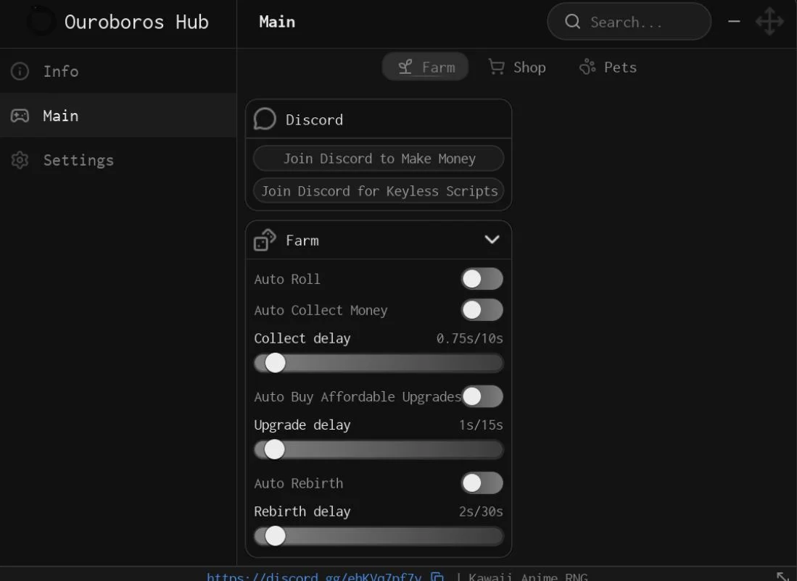Open the Shop tab
Screen dimensions: 797x581
click(x=517, y=67)
